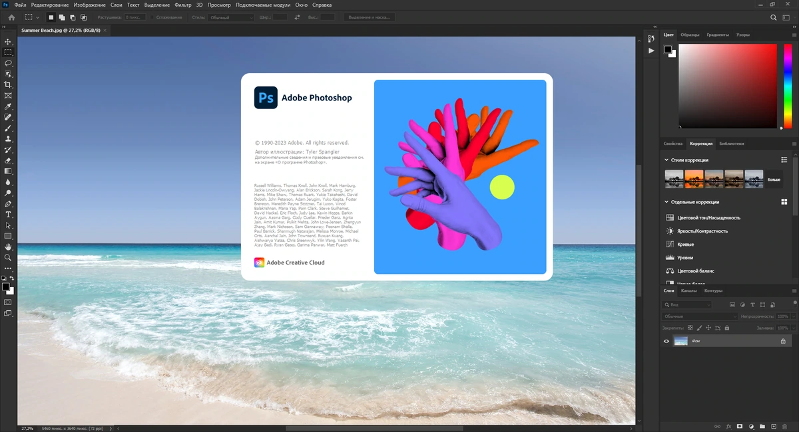
Task: Open the Подключаемые модули menu
Action: 263,5
